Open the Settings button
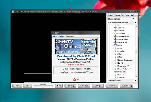The height and width of the screenshot is (102, 151). click(x=98, y=86)
